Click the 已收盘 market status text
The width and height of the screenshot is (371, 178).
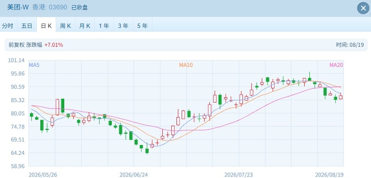point(80,7)
